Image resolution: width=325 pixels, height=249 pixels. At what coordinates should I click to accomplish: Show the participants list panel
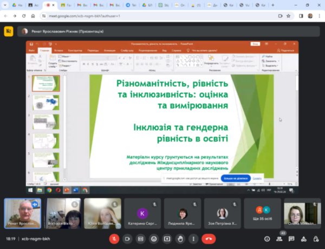pyautogui.click(x=279, y=238)
